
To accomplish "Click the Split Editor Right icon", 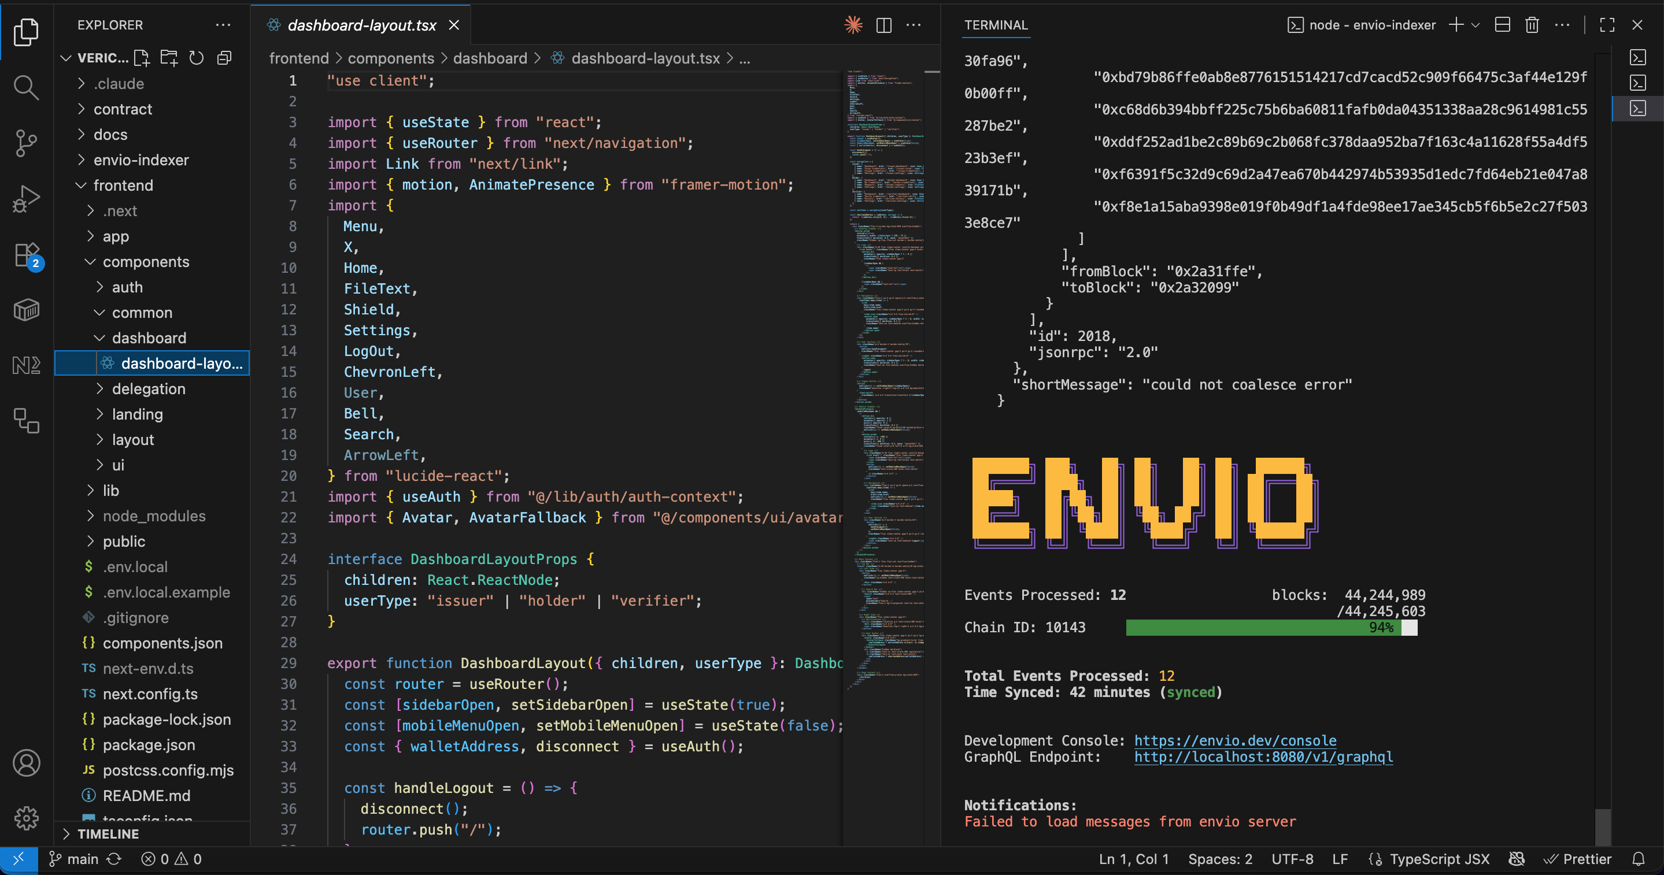I will click(x=883, y=25).
